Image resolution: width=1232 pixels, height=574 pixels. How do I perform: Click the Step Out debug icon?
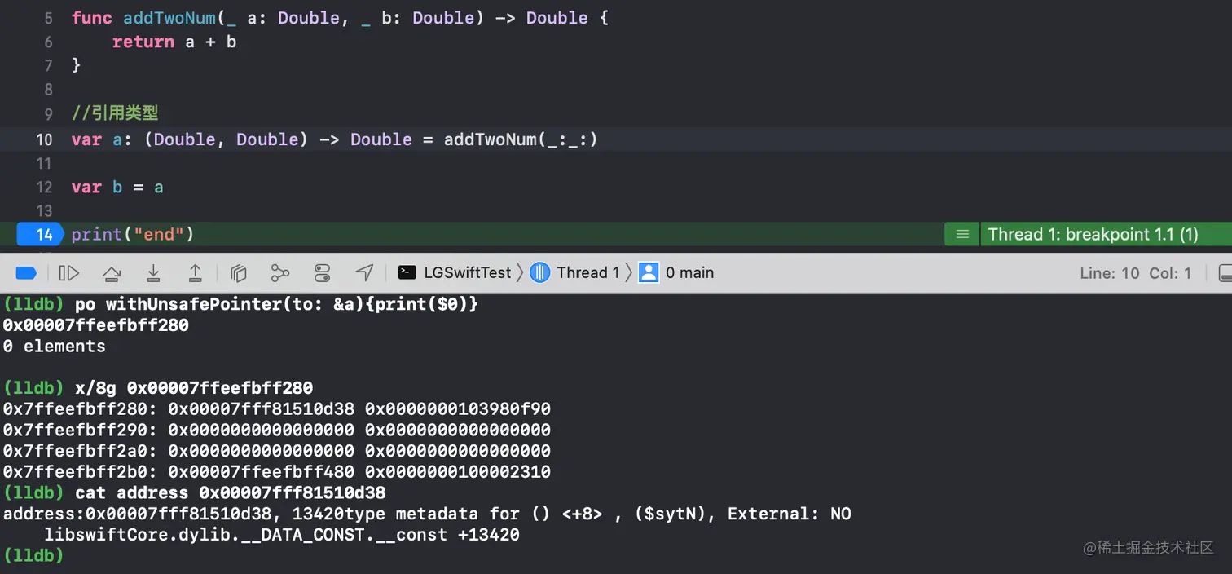[196, 273]
